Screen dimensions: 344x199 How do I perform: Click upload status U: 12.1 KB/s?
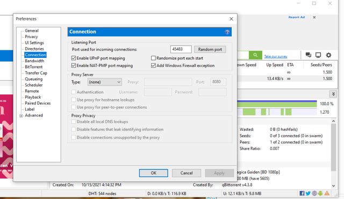242,194
